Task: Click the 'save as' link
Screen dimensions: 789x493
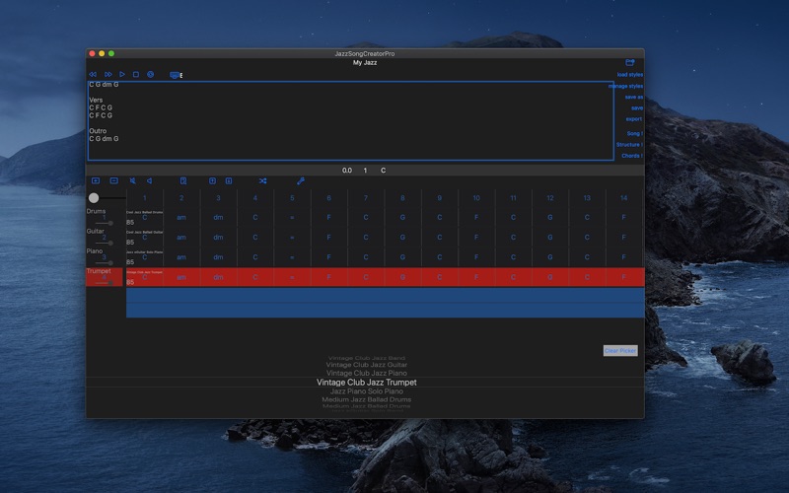Action: 633,97
